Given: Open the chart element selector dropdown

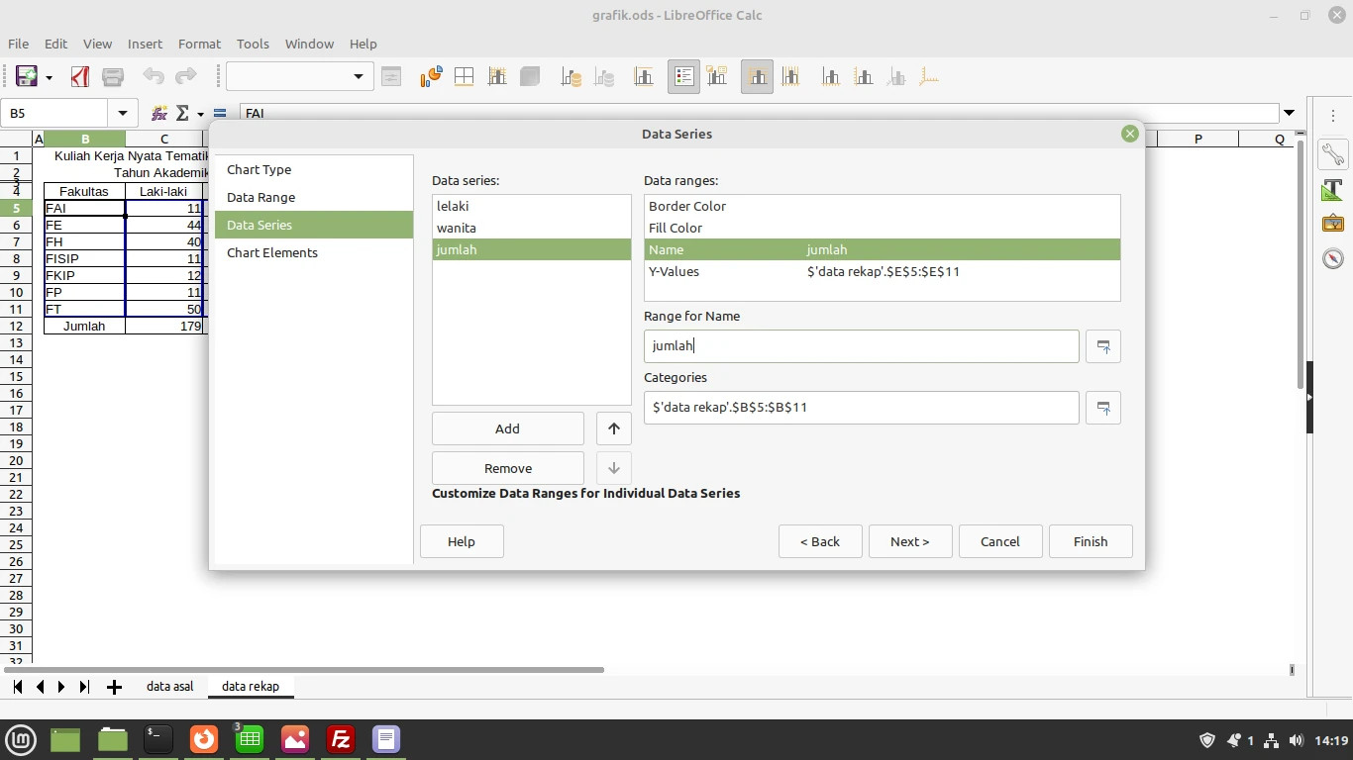Looking at the screenshot, I should click(358, 77).
